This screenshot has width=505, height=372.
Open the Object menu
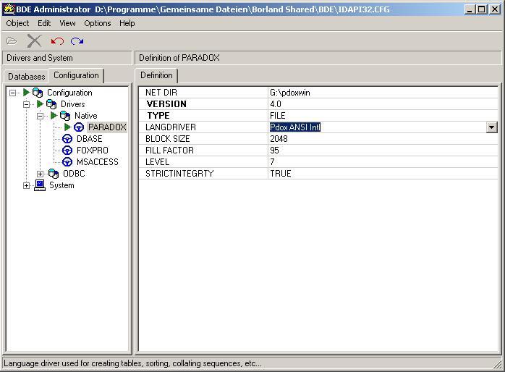pyautogui.click(x=17, y=23)
